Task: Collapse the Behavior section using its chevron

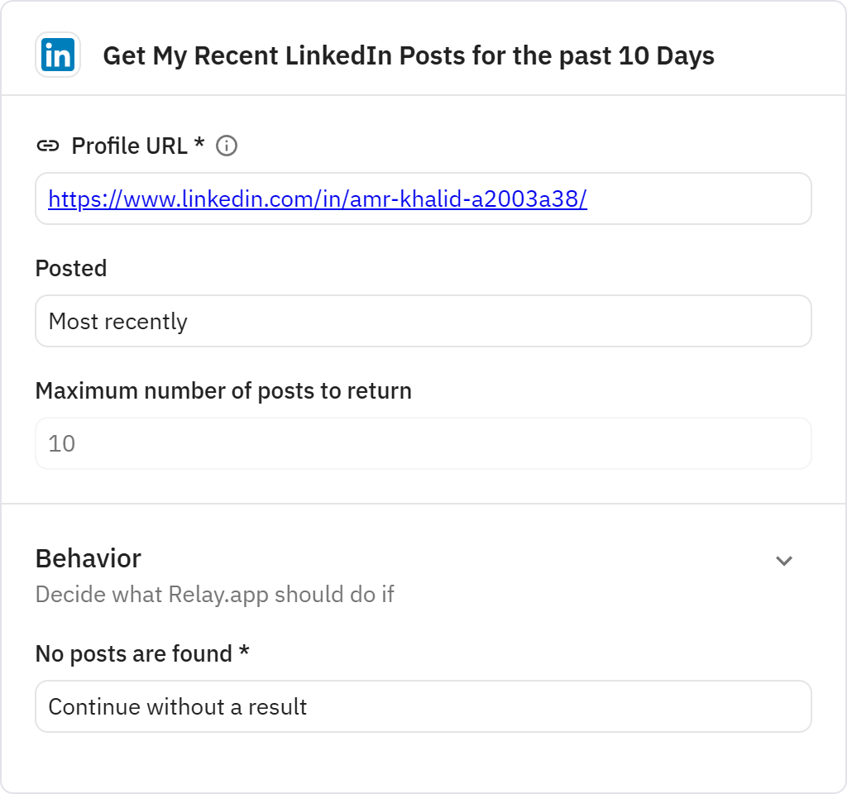Action: 784,561
